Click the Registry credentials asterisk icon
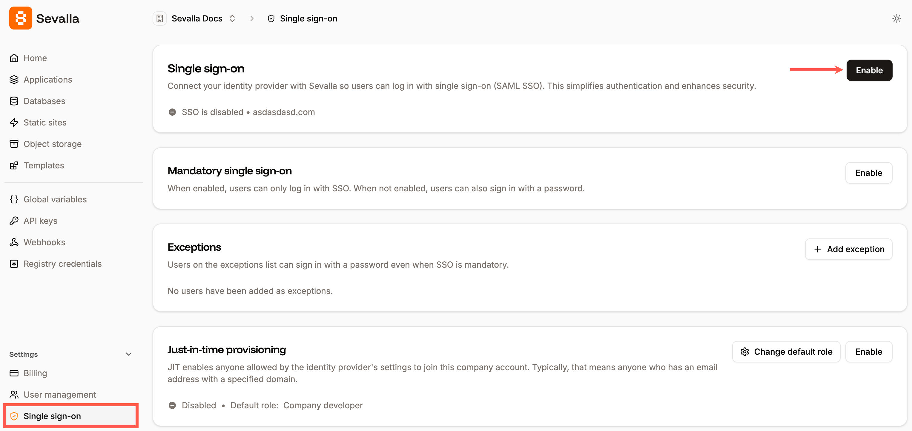Image resolution: width=912 pixels, height=431 pixels. click(x=14, y=264)
